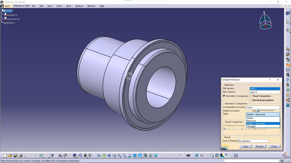Zoom out with the magnifier minus icon
This screenshot has width=291, height=163.
click(x=124, y=156)
